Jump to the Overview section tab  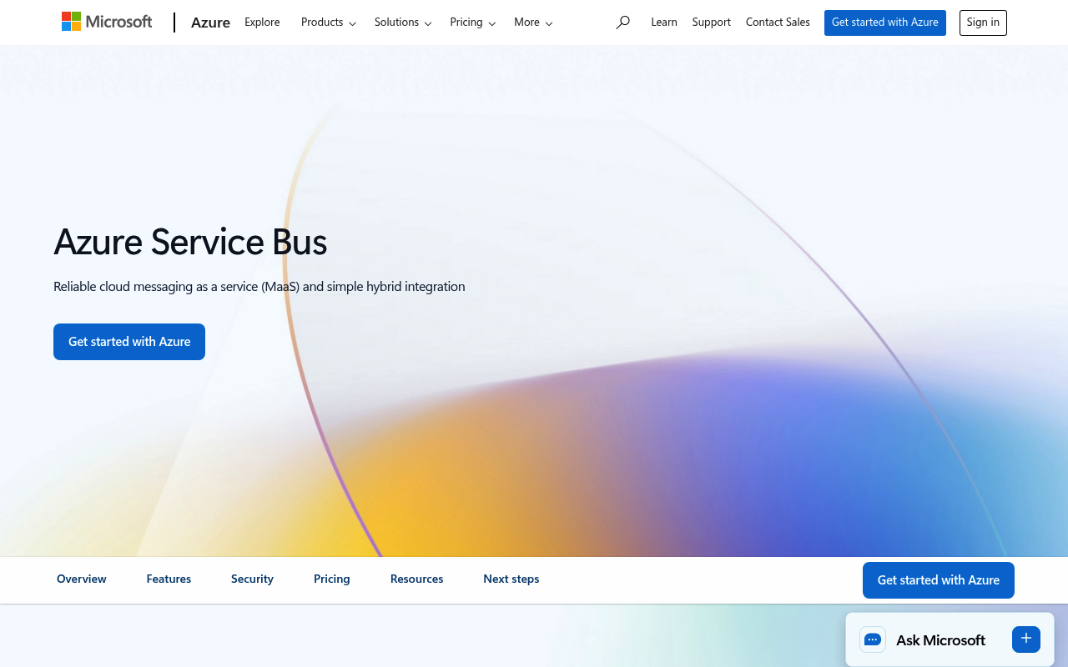click(82, 579)
